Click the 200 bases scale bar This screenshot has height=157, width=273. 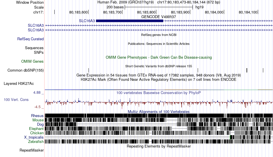[x=159, y=7]
